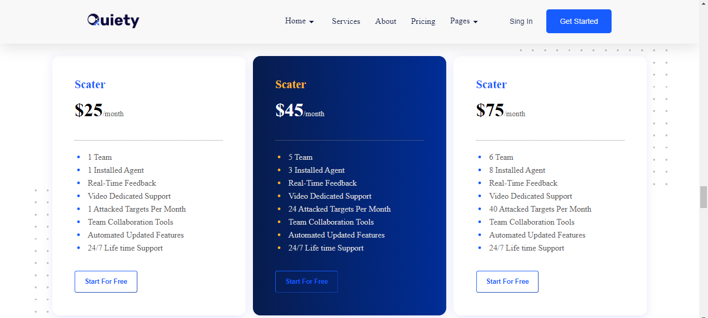Screen dimensions: 708x318
Task: Click the Scater heading above $75
Action: (x=491, y=85)
